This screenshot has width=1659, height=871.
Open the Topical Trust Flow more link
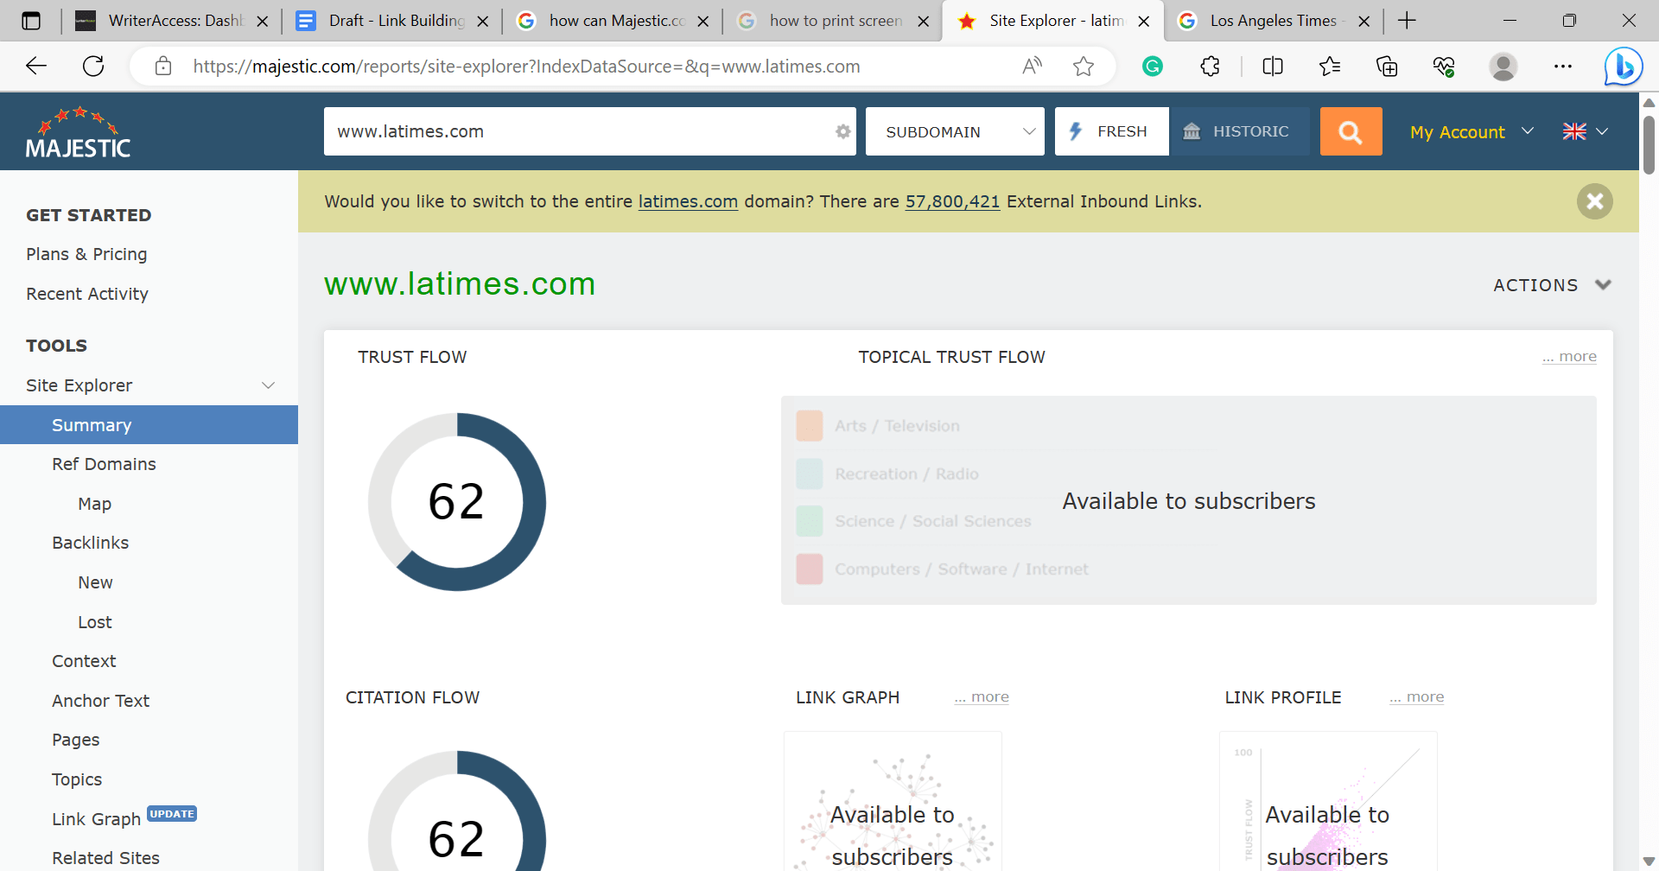[x=1569, y=355]
